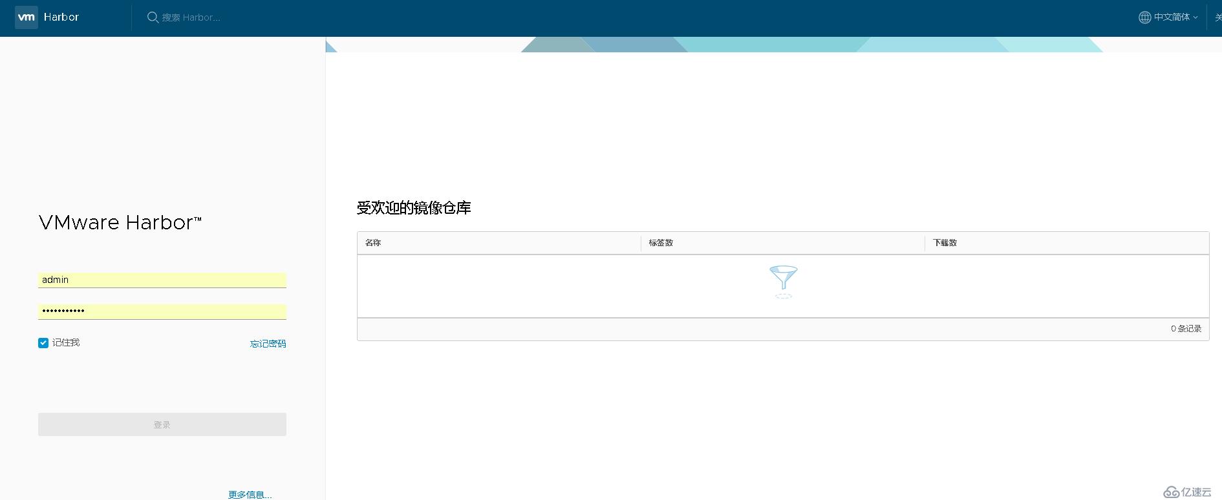Click the 关 link at top right
1222x500 pixels.
(x=1218, y=17)
